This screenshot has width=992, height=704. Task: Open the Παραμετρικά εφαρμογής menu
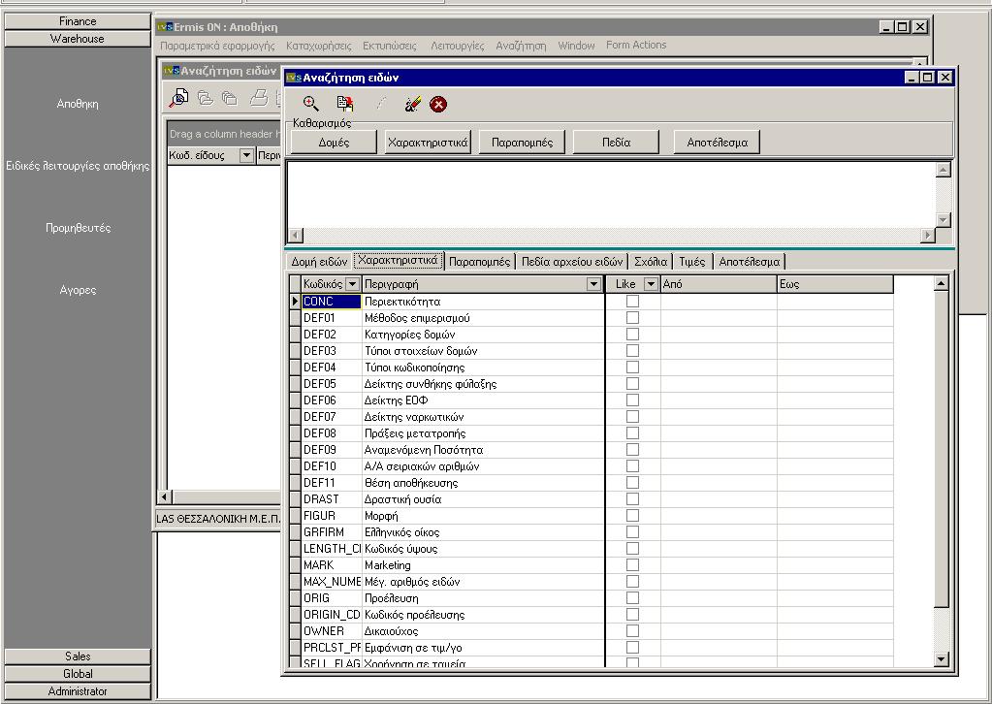pyautogui.click(x=217, y=46)
